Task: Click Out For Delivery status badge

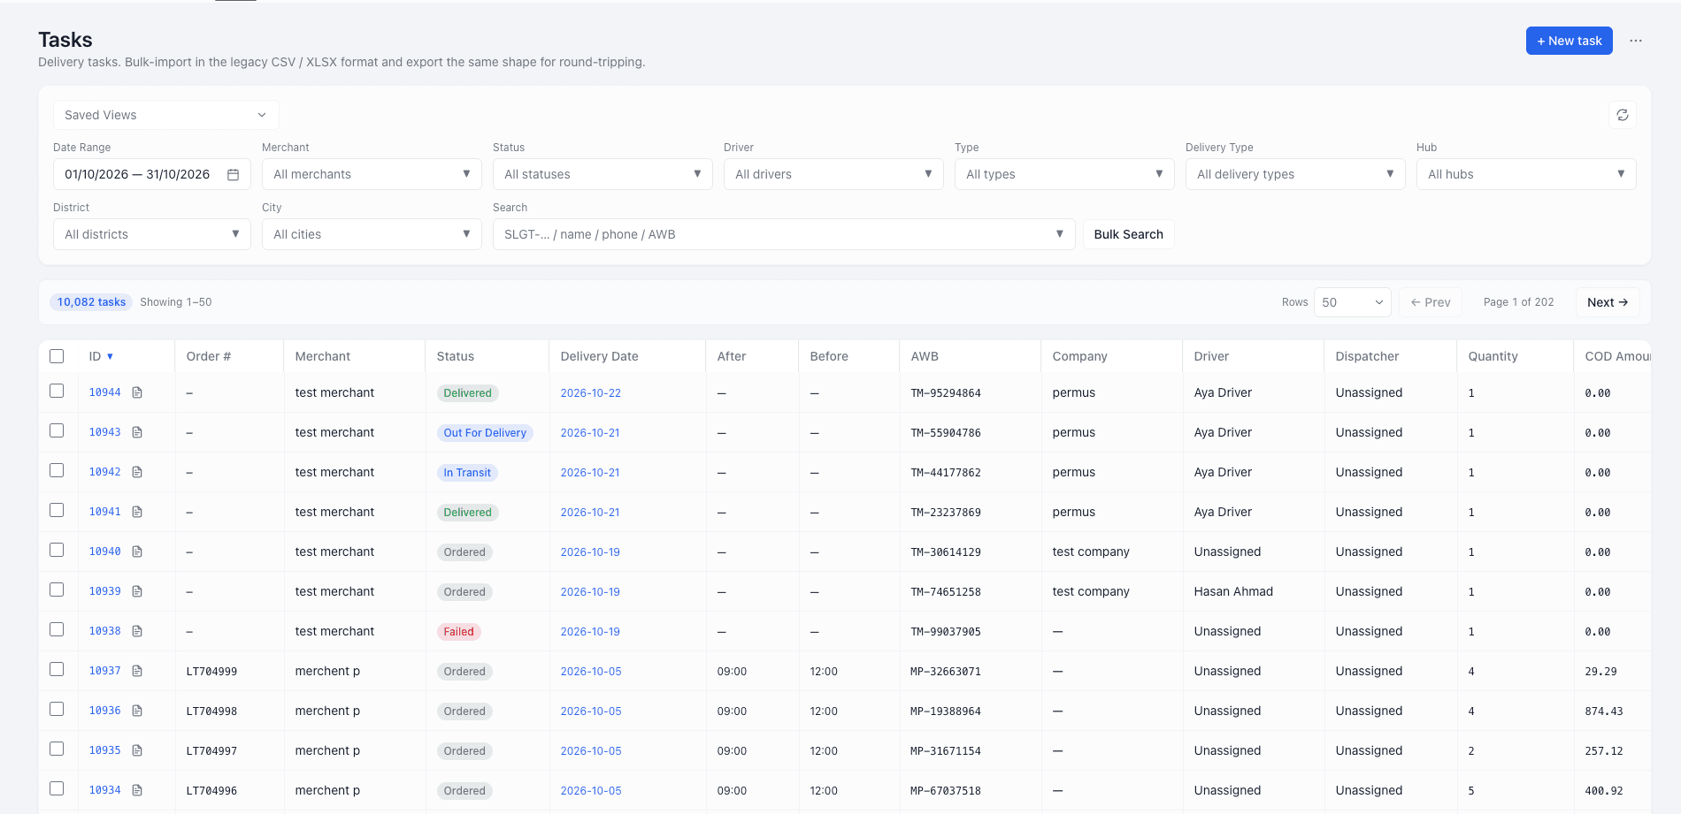Action: pyautogui.click(x=485, y=433)
